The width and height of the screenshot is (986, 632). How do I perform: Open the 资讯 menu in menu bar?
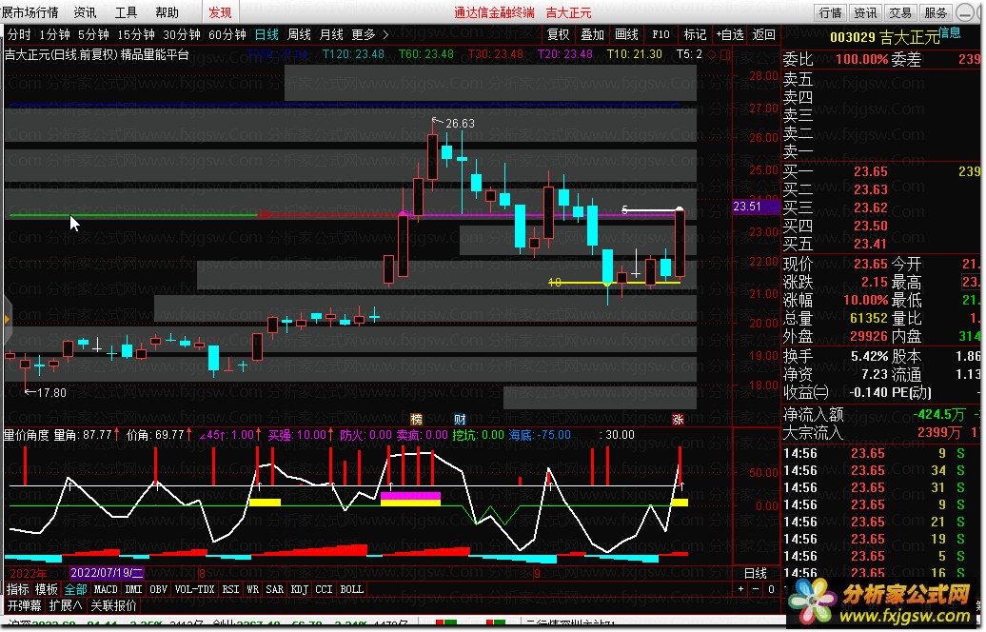(x=85, y=12)
